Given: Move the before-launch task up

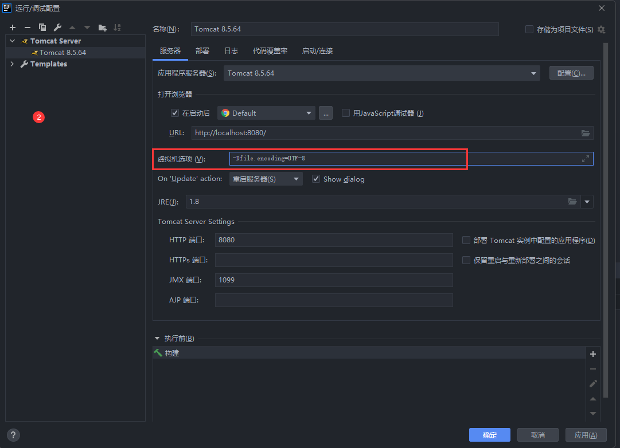Looking at the screenshot, I should click(593, 399).
